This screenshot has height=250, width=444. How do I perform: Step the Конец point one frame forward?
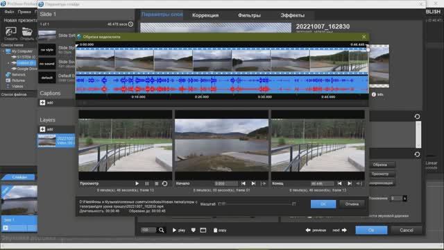pos(350,183)
